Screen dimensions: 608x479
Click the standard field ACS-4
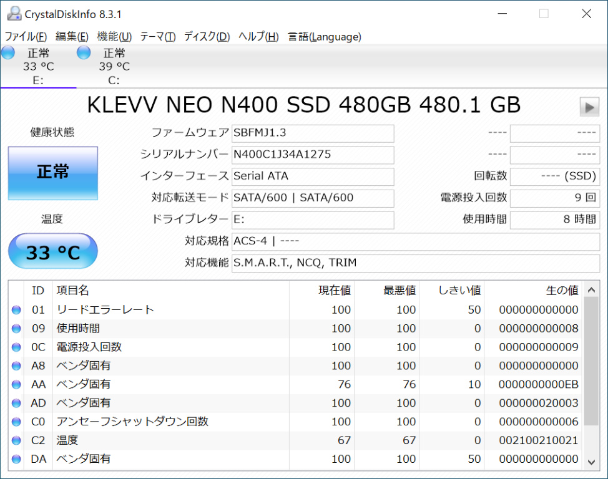click(416, 242)
